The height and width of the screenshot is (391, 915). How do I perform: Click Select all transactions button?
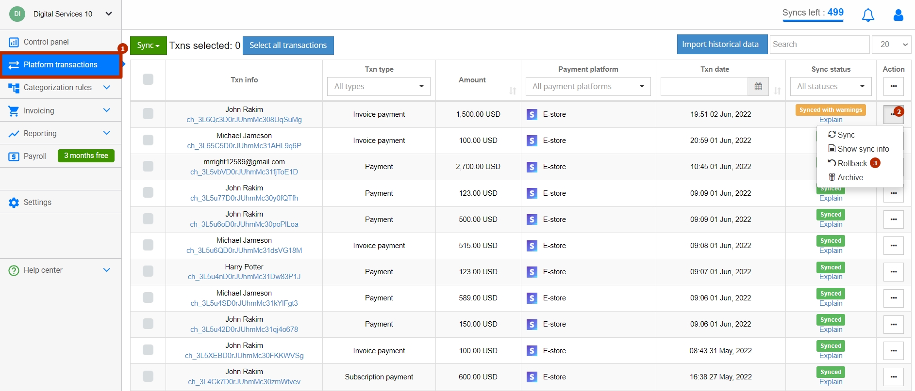[x=288, y=46]
